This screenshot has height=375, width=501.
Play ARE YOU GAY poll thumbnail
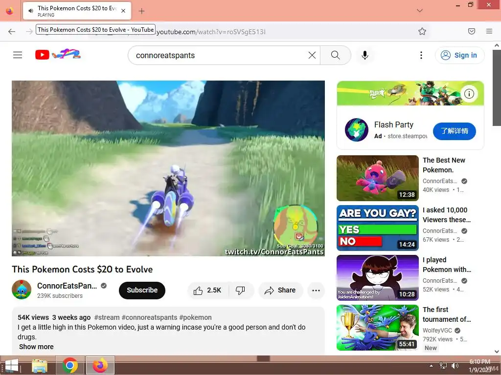[377, 228]
